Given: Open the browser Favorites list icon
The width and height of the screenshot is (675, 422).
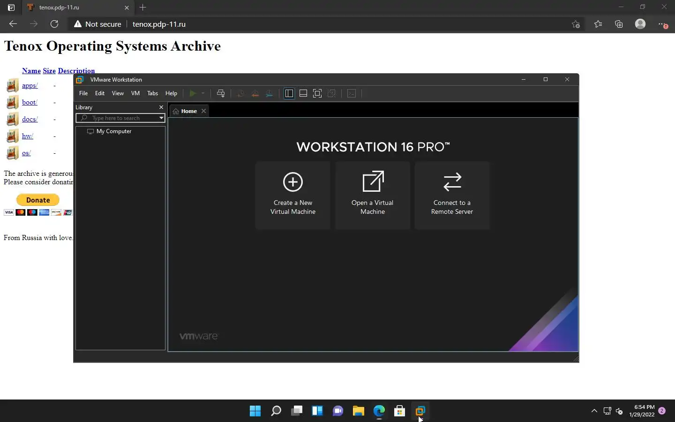Looking at the screenshot, I should coord(598,24).
